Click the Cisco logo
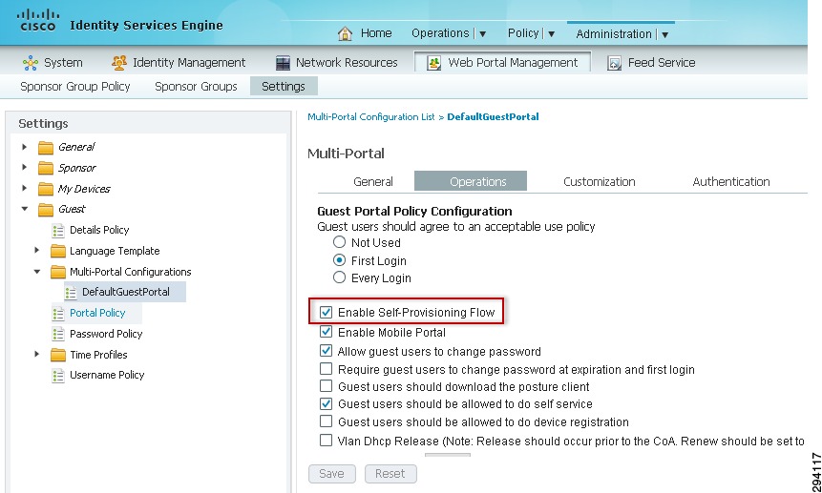The width and height of the screenshot is (822, 493). [38, 20]
